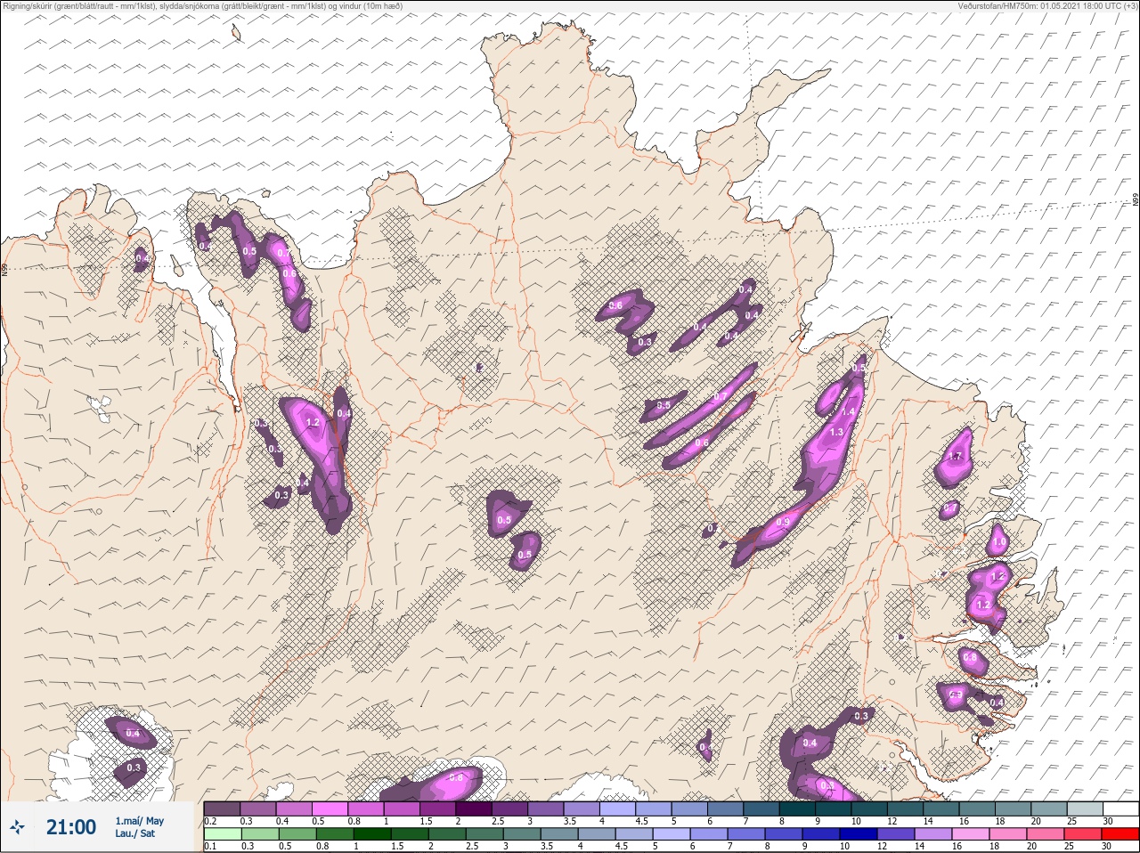Image resolution: width=1140 pixels, height=853 pixels.
Task: Click the '1.maí/ May' date text
Action: pyautogui.click(x=139, y=821)
